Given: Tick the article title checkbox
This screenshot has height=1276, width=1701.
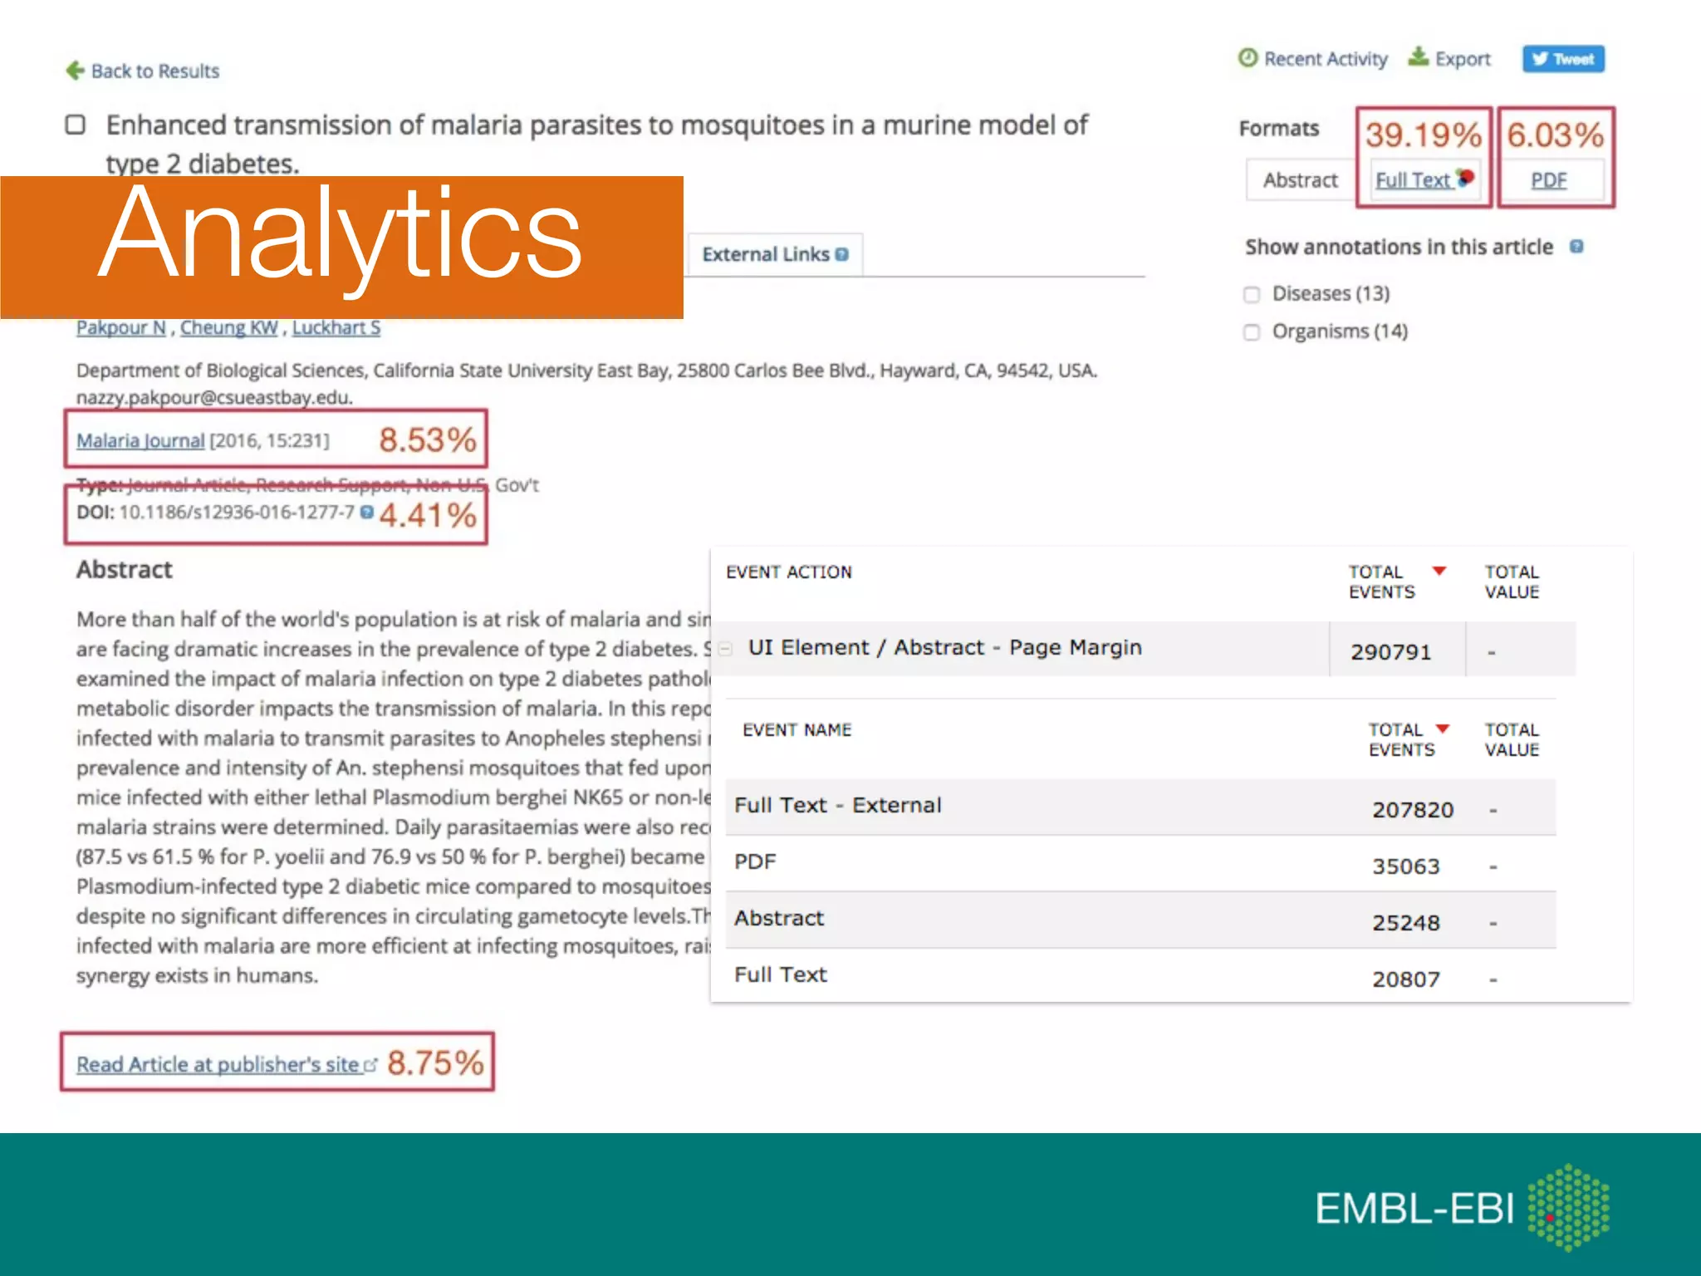Looking at the screenshot, I should click(x=76, y=125).
